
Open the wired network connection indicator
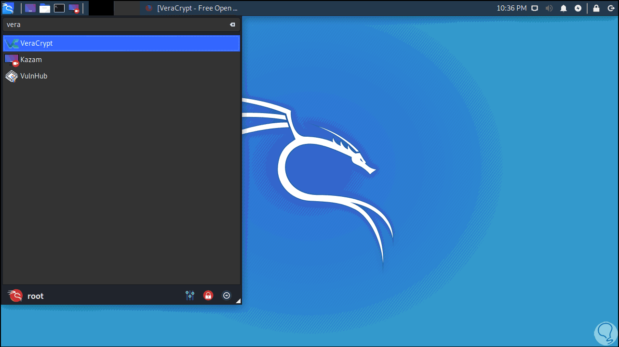535,8
